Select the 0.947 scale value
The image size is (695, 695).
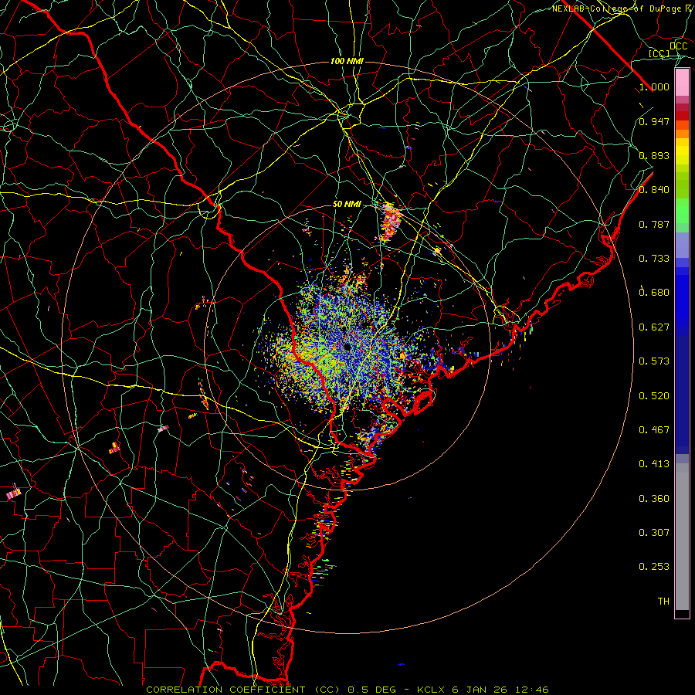click(654, 121)
